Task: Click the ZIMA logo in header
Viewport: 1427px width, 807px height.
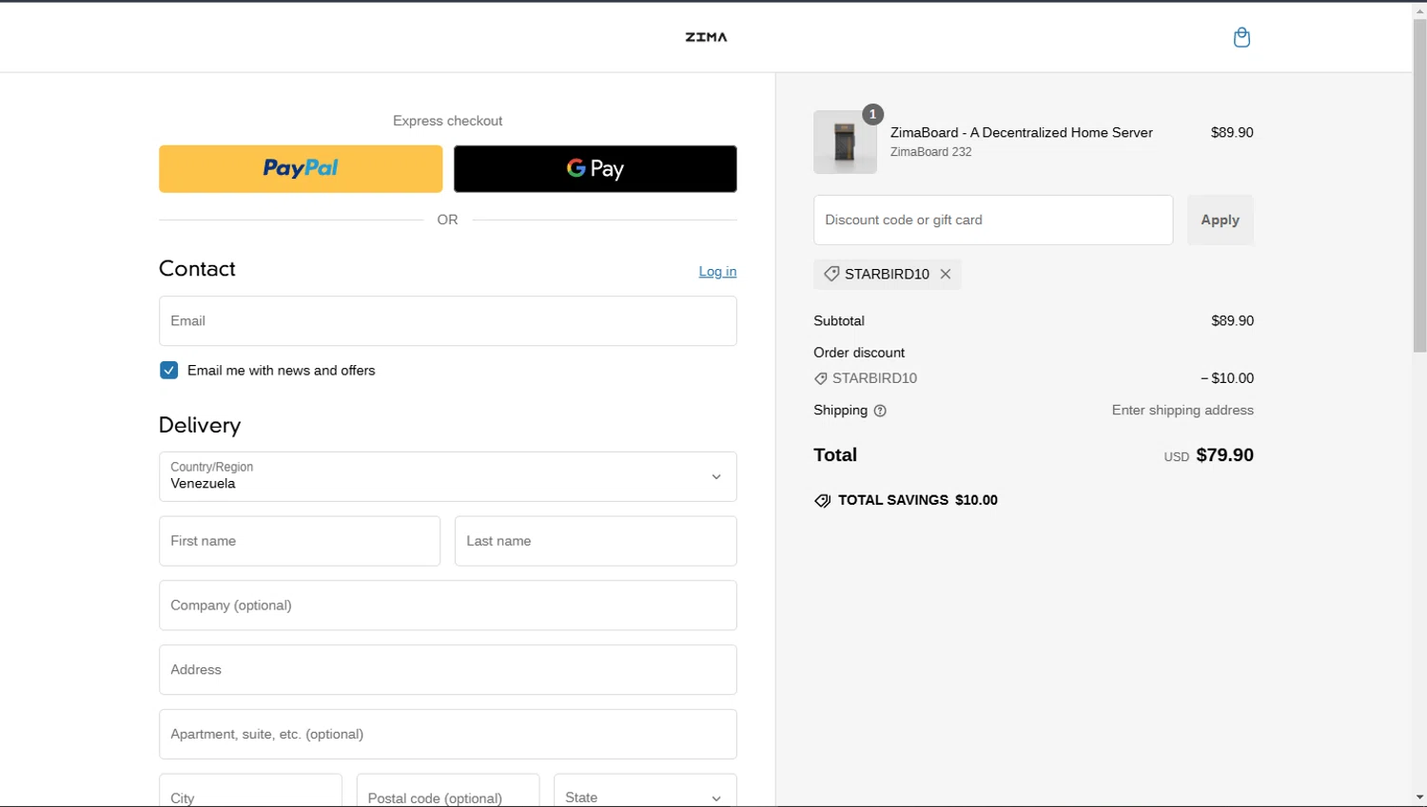Action: 706,37
